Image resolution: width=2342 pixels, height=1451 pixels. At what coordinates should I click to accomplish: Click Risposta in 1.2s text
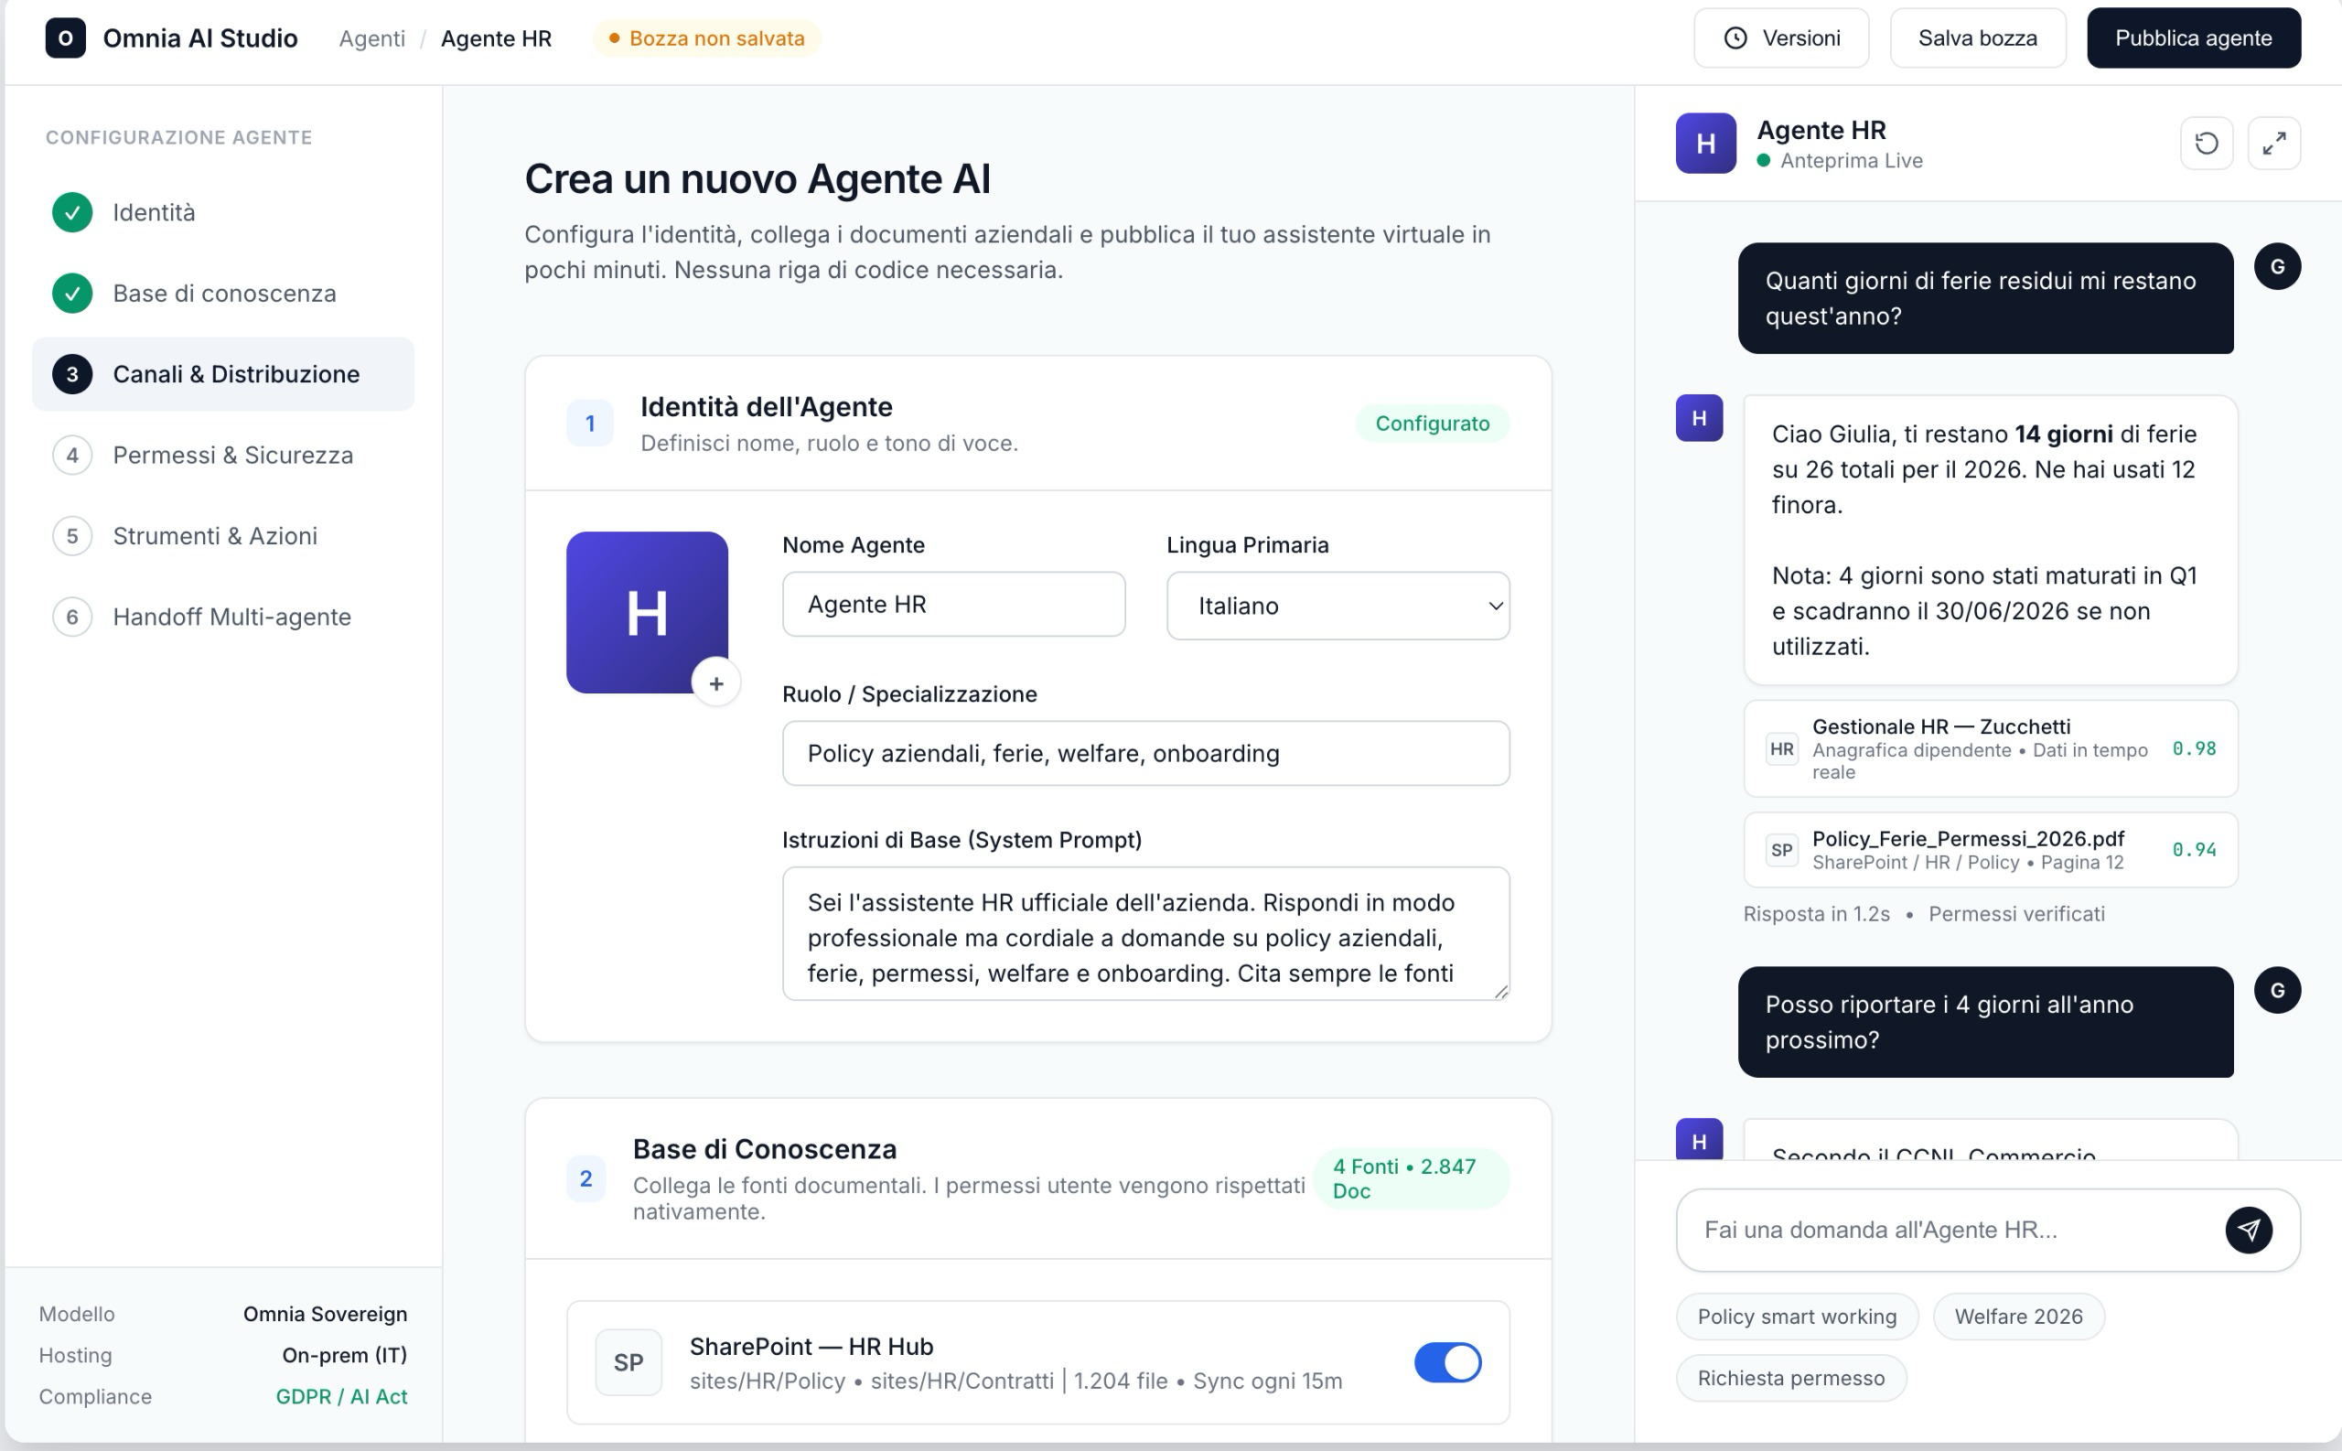(1816, 914)
